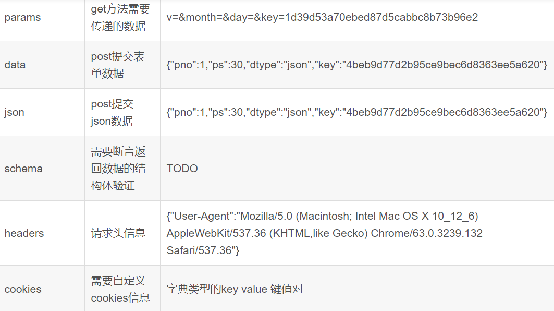Screen dimensions: 554x311
Task: Click the '需要断言返回数据的结构体验证' description
Action: click(x=118, y=168)
